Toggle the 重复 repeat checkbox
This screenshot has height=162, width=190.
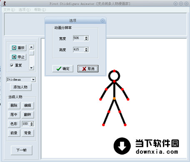point(12,65)
